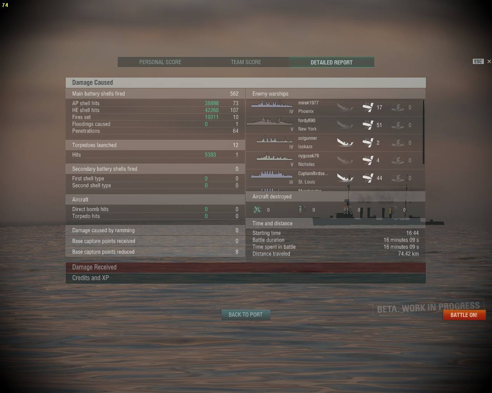Click the bomber aircraft destroyed icon
The height and width of the screenshot is (393, 492).
click(303, 210)
